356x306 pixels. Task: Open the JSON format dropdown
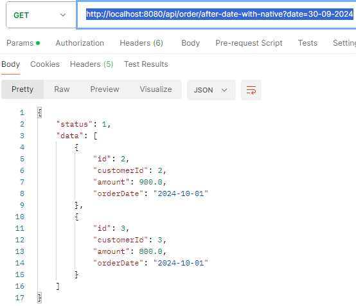coord(211,90)
